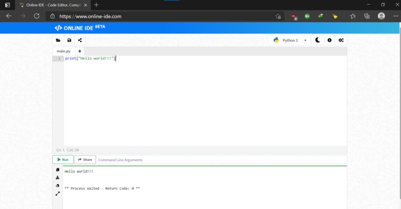Focus the Command Line Arguments field
Image resolution: width=401 pixels, height=209 pixels.
[221, 160]
